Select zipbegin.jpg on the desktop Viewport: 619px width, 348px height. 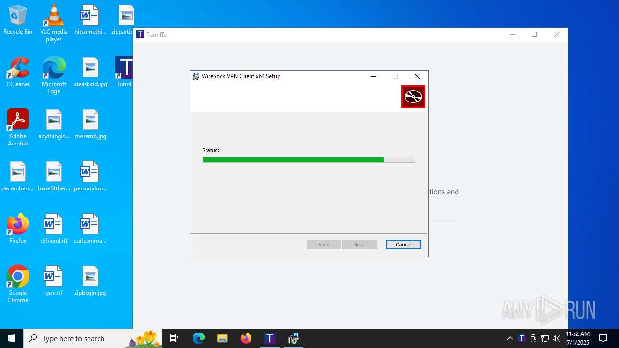90,281
